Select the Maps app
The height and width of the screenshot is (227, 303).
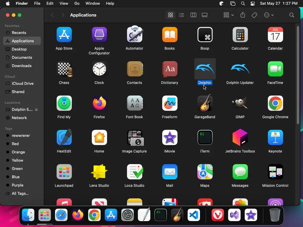[205, 172]
